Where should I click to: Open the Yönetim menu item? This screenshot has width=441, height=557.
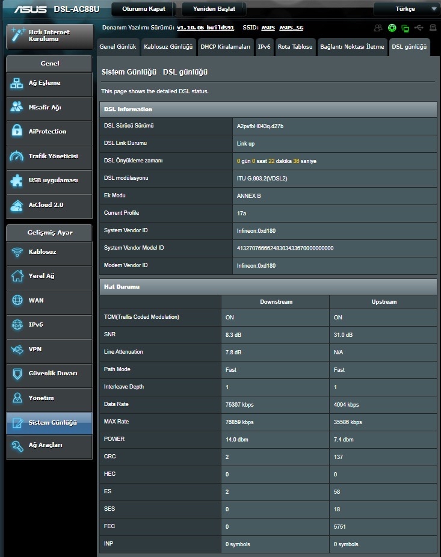[x=49, y=399]
